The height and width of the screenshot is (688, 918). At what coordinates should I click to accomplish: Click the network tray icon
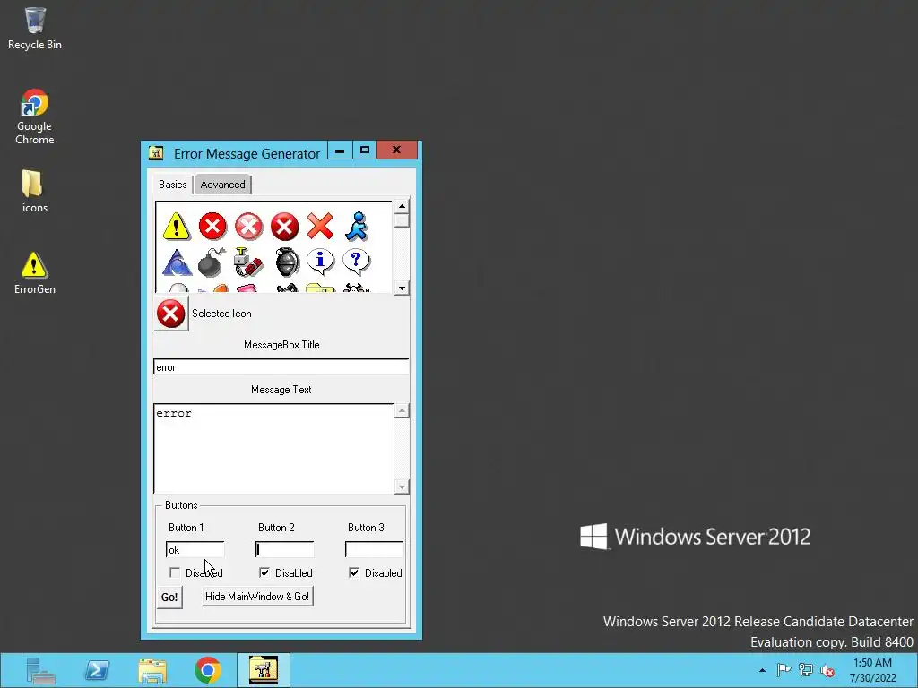(806, 670)
